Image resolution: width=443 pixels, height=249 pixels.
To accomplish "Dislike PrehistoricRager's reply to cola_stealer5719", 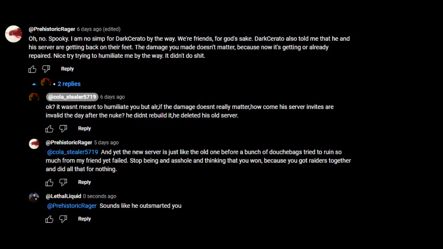I will point(63,182).
